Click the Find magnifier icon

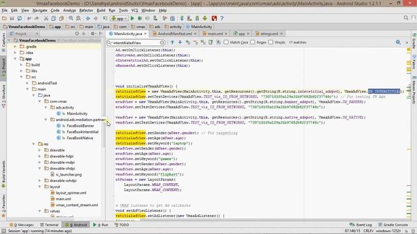click(x=71, y=18)
